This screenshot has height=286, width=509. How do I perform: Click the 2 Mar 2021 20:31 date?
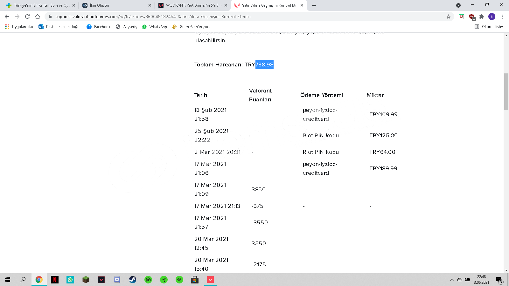pyautogui.click(x=218, y=152)
